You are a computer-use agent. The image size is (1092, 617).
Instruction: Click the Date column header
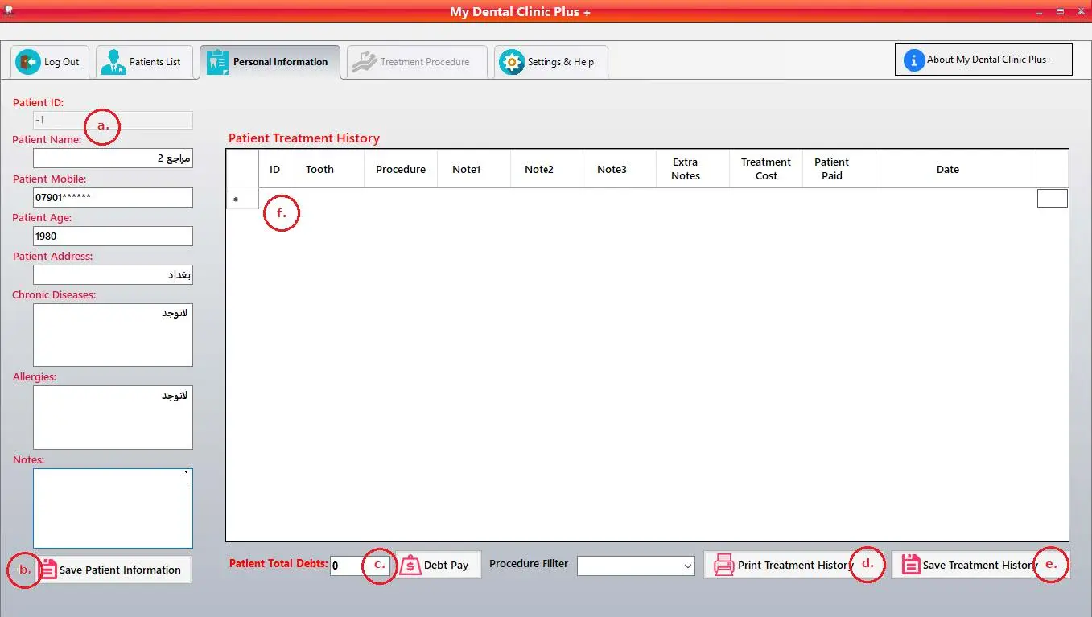coord(948,169)
